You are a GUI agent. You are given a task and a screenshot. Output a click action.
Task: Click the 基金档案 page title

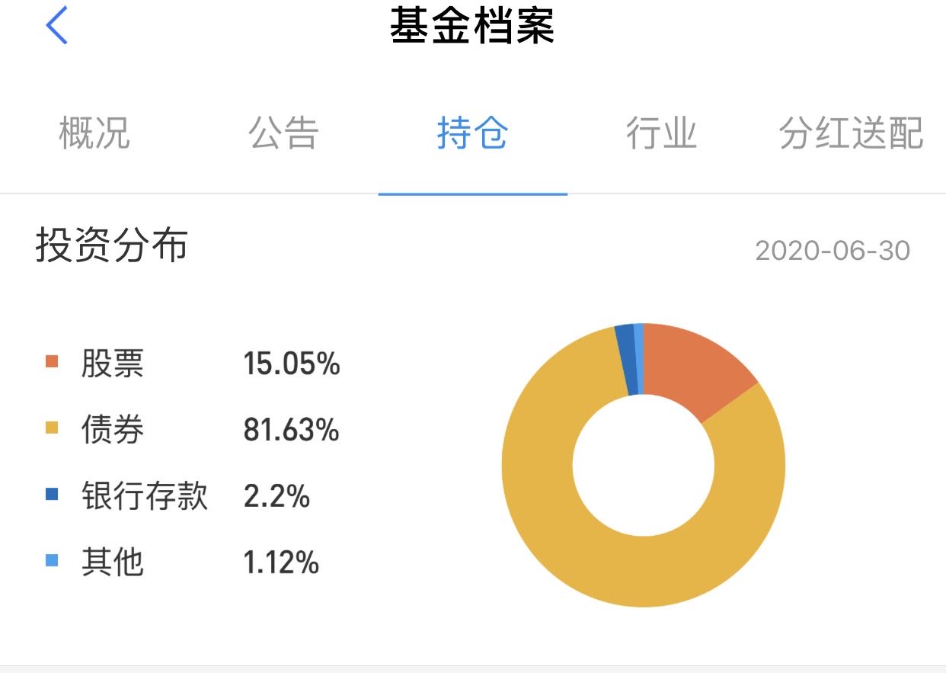472,27
